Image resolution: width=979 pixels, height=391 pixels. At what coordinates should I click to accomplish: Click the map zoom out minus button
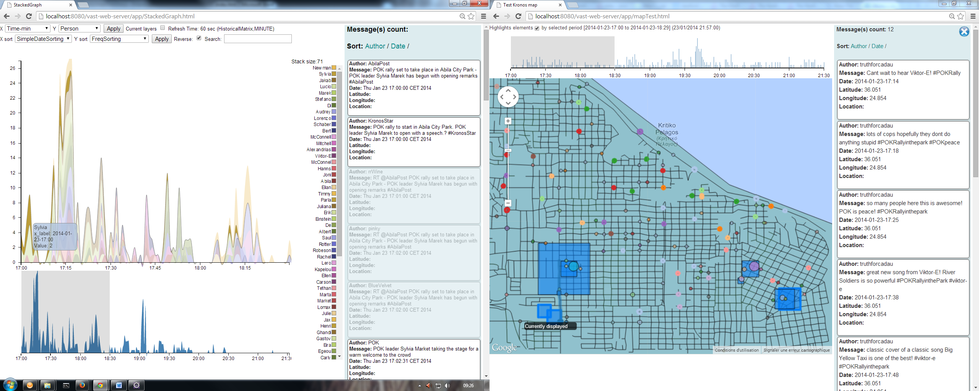[x=508, y=203]
